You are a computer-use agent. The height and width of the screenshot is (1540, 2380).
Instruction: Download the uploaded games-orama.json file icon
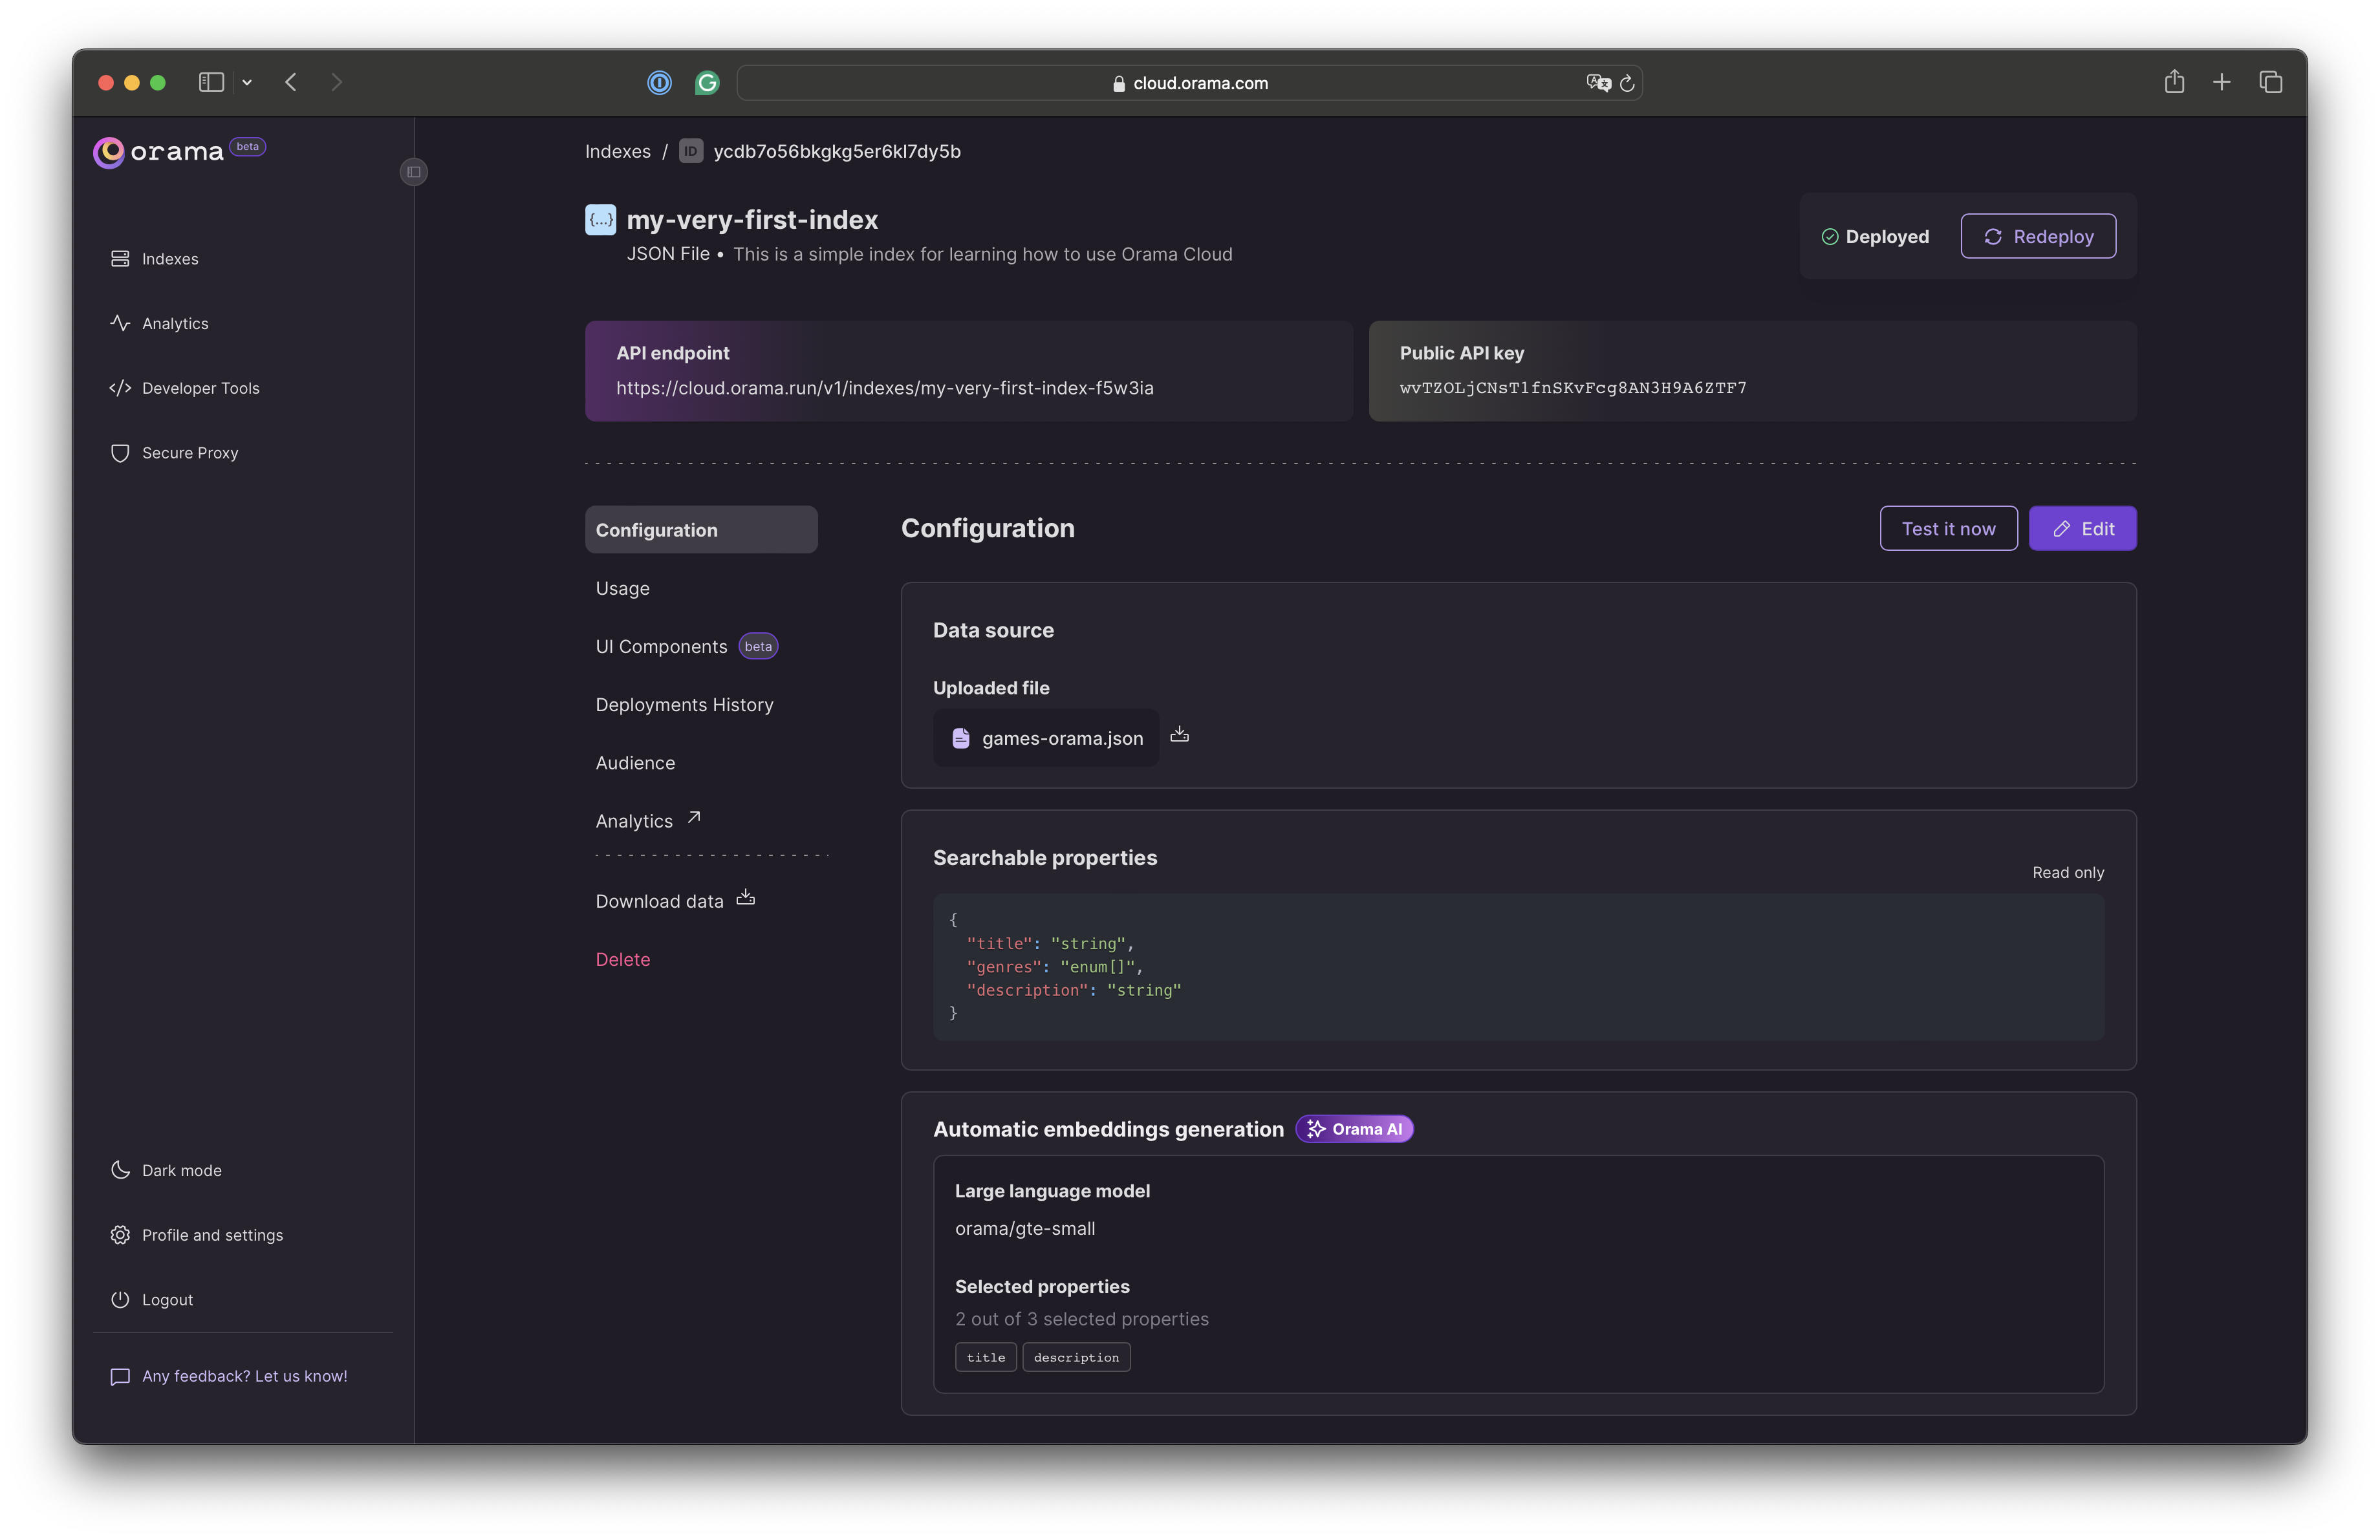(1180, 734)
